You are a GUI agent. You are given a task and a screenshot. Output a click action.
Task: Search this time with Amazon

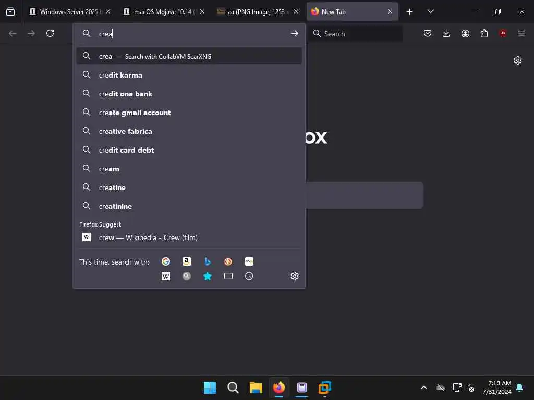[187, 261]
